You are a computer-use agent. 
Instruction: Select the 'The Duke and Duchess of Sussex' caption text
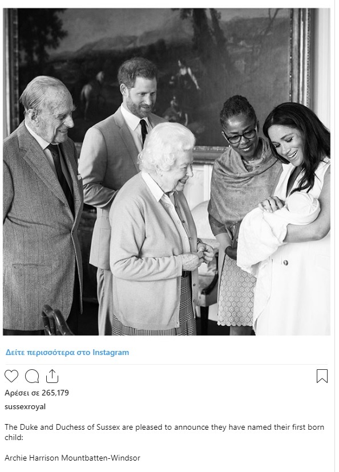point(50,427)
